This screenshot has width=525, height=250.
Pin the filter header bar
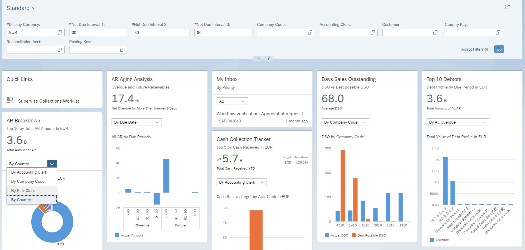[268, 59]
